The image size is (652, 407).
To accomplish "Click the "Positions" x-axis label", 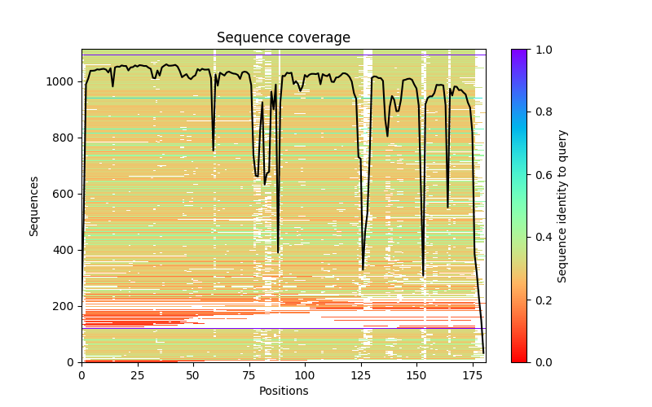I will click(x=283, y=392).
